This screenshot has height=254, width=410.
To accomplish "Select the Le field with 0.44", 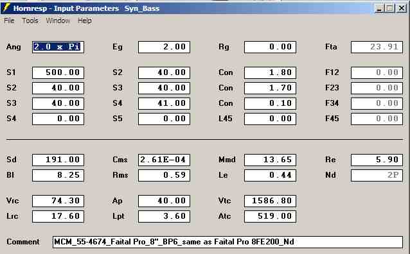I will click(270, 175).
